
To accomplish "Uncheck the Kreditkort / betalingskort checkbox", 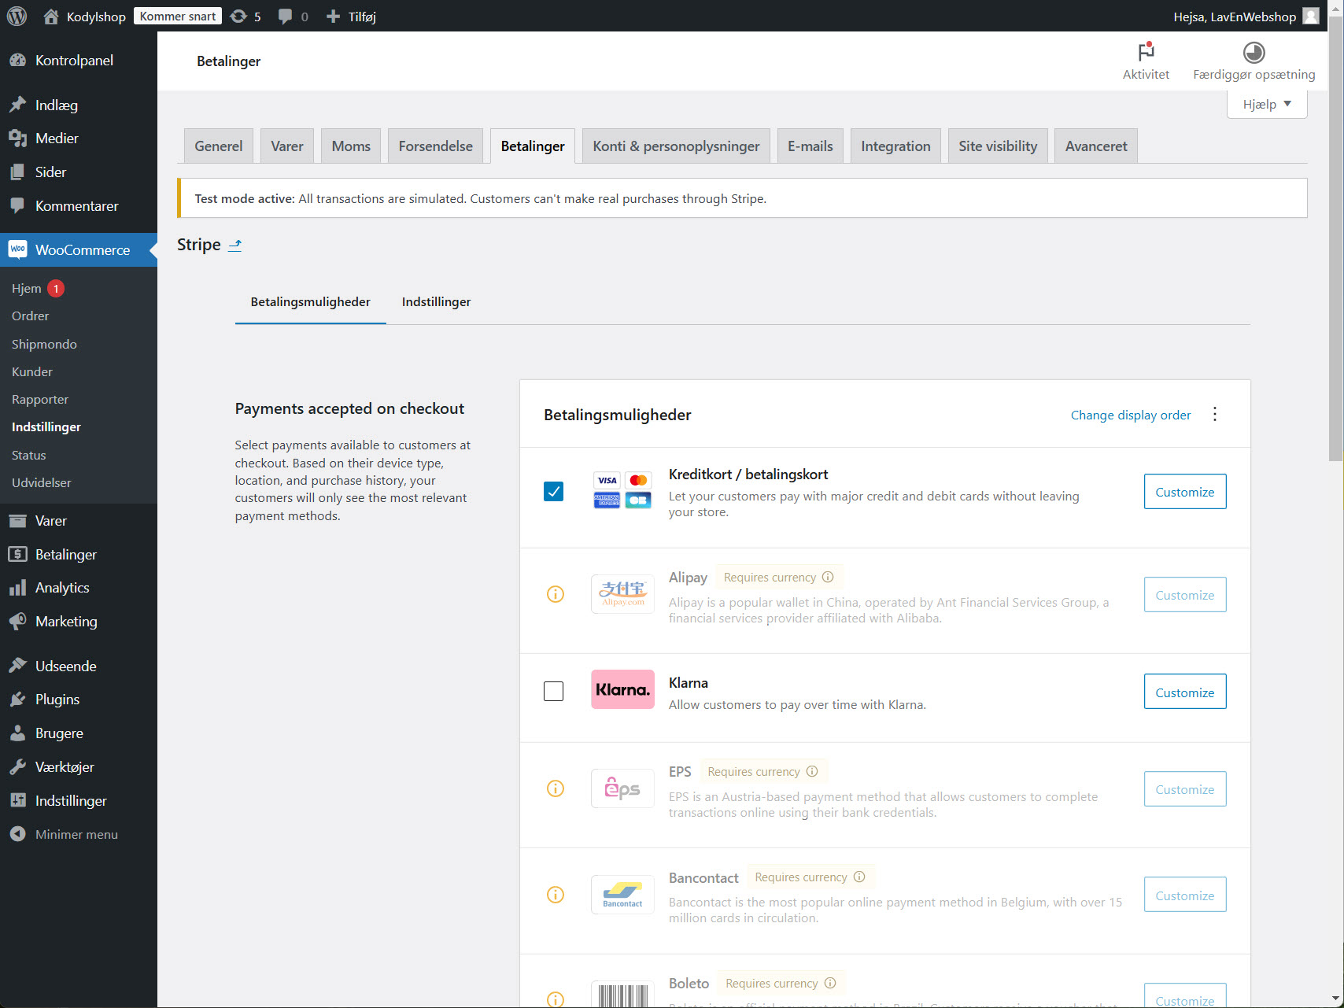I will point(553,491).
